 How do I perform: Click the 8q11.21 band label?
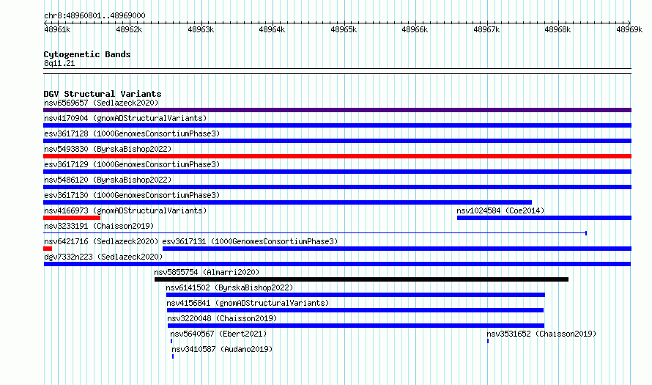[59, 63]
